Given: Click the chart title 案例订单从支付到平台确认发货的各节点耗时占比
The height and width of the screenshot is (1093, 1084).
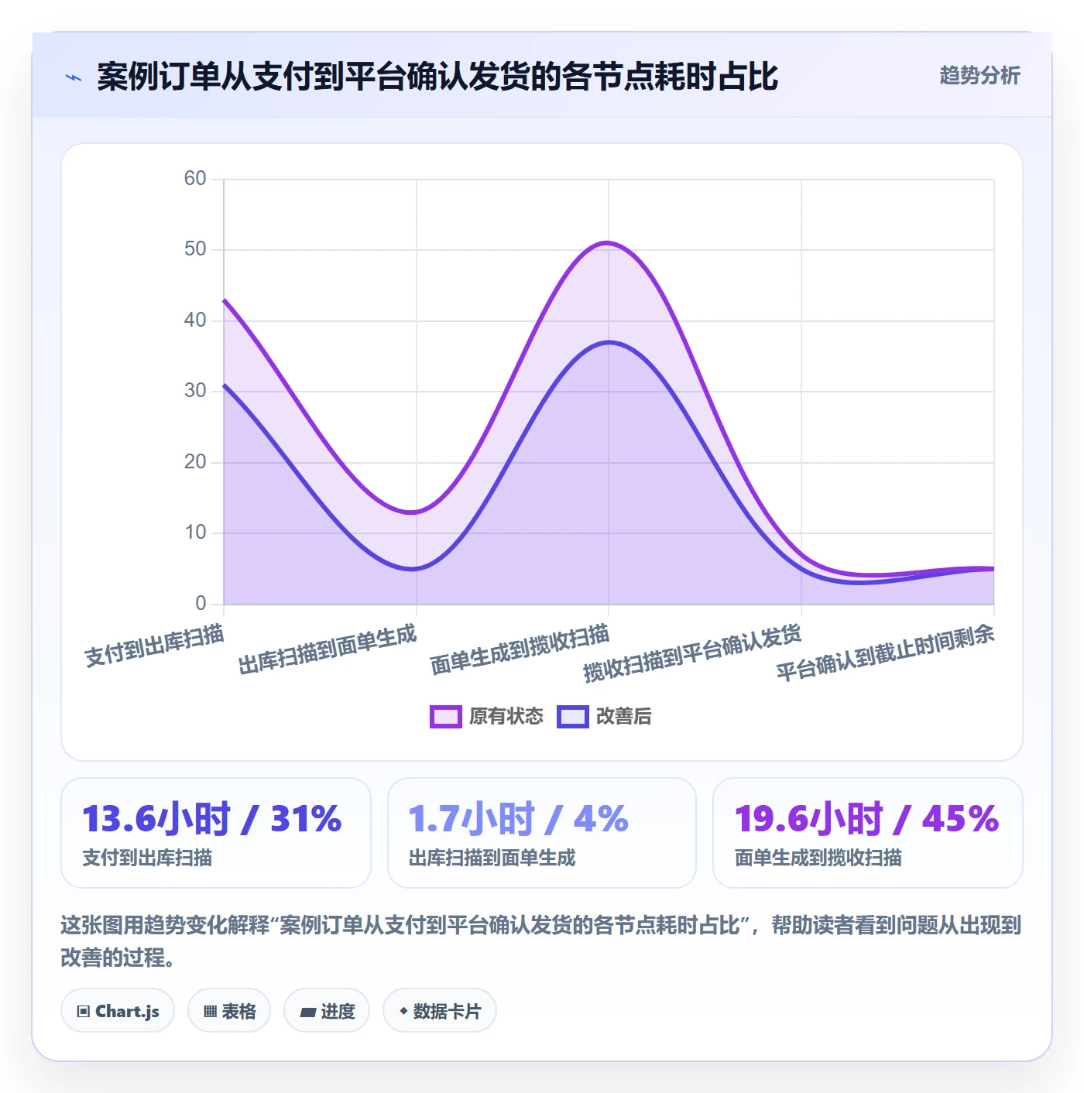Looking at the screenshot, I should [437, 77].
